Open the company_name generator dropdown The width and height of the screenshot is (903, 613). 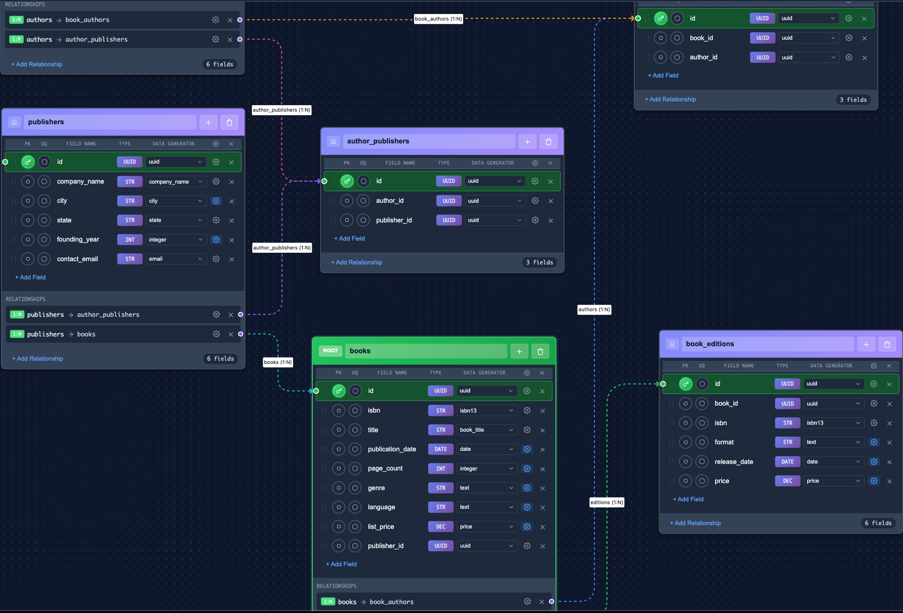[x=176, y=181]
